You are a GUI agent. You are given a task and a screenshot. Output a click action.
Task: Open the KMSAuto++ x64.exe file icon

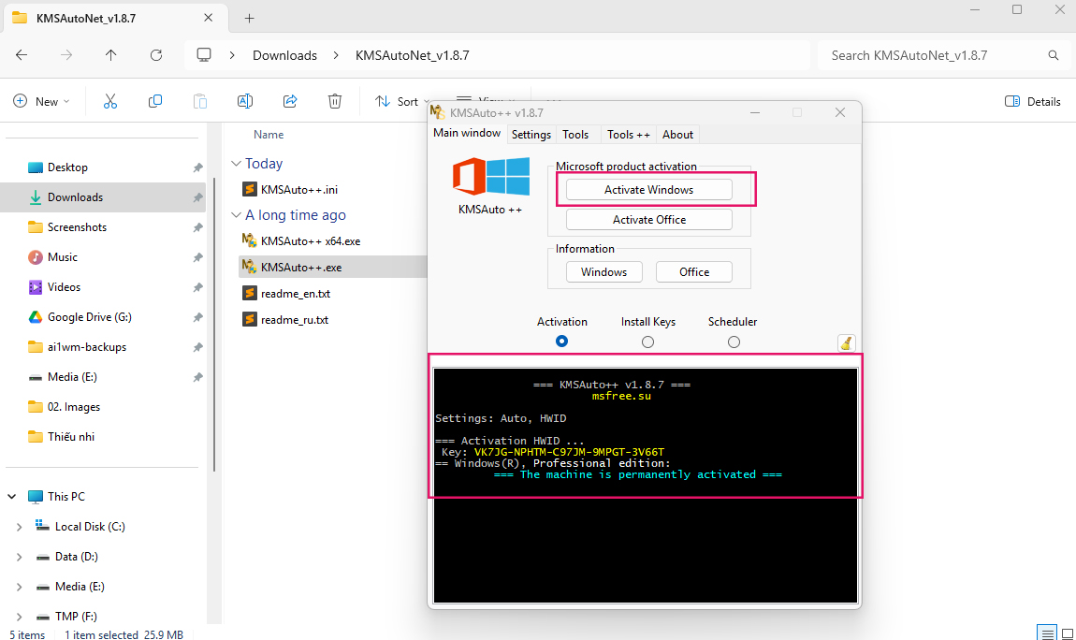[251, 240]
